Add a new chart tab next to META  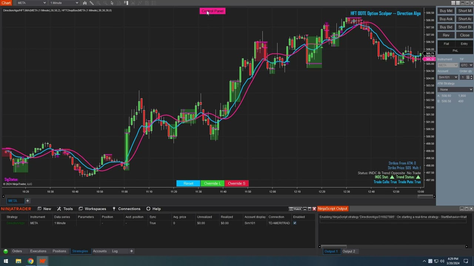pos(27,201)
